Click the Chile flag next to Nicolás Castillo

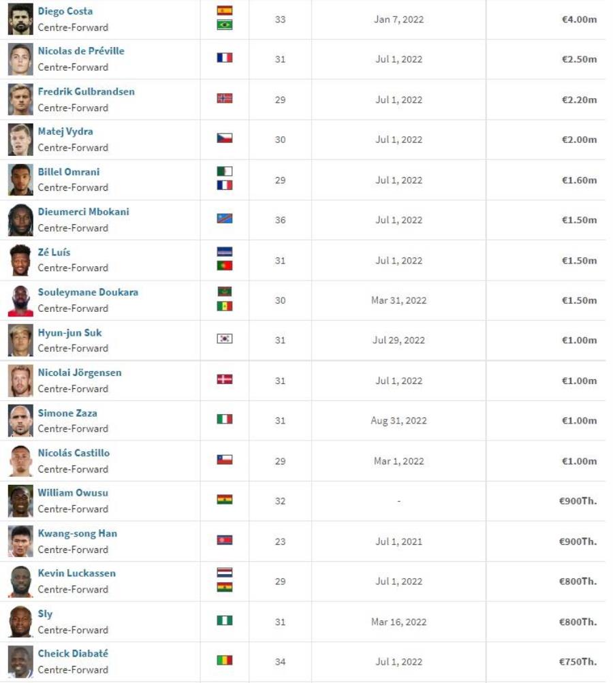click(x=224, y=460)
